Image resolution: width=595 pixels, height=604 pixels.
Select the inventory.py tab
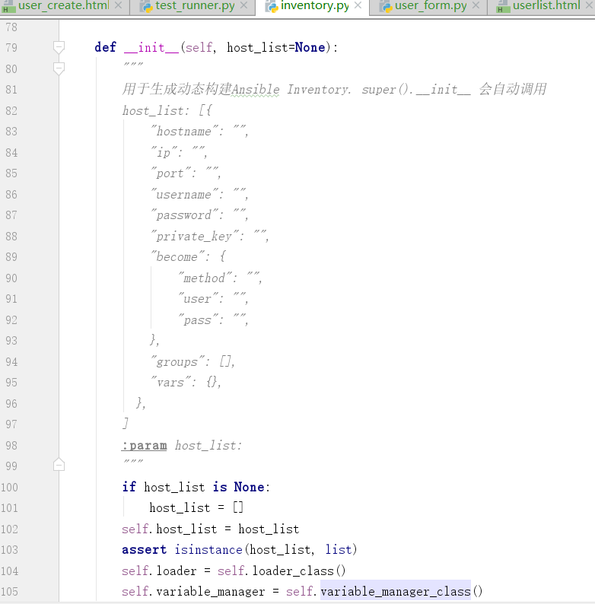click(x=314, y=5)
